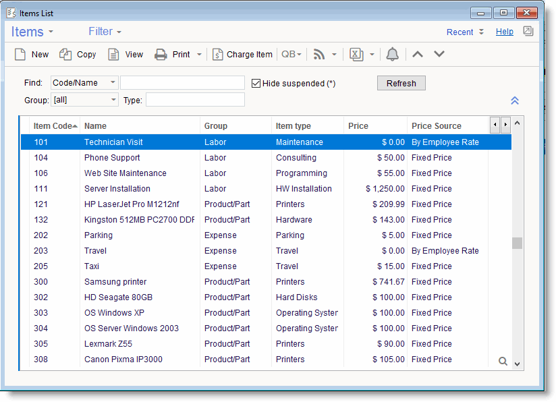Go to previous record with up arrow
Screen dimensions: 556x402
tap(418, 54)
